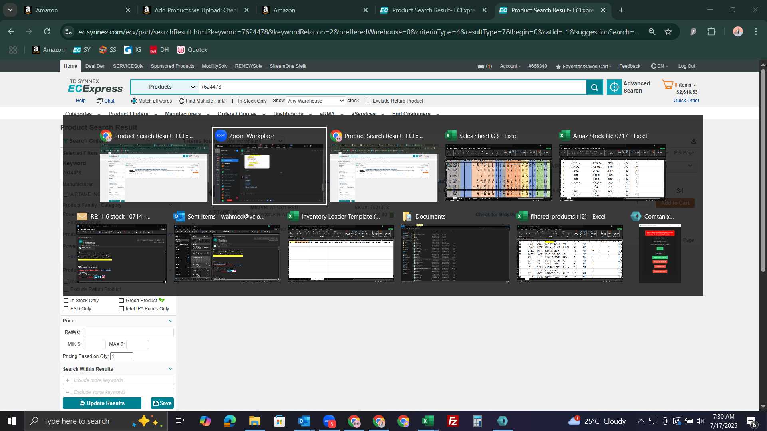Select Find Multiple Part# radio button
This screenshot has height=431, width=767.
pyautogui.click(x=181, y=101)
